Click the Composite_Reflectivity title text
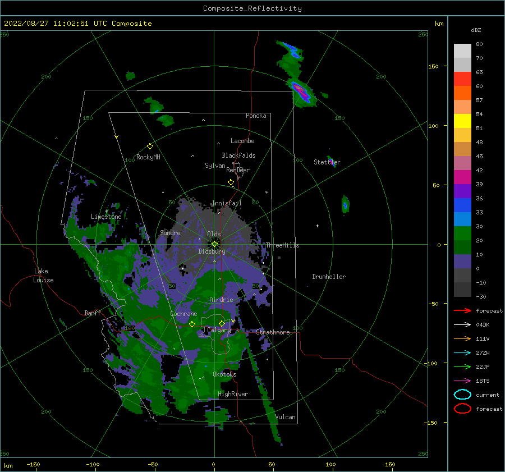This screenshot has height=472, width=505. (x=252, y=8)
